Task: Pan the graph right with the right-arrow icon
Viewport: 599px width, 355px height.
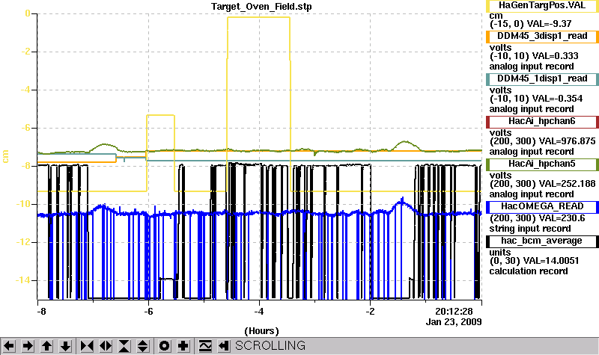Action: click(x=28, y=346)
